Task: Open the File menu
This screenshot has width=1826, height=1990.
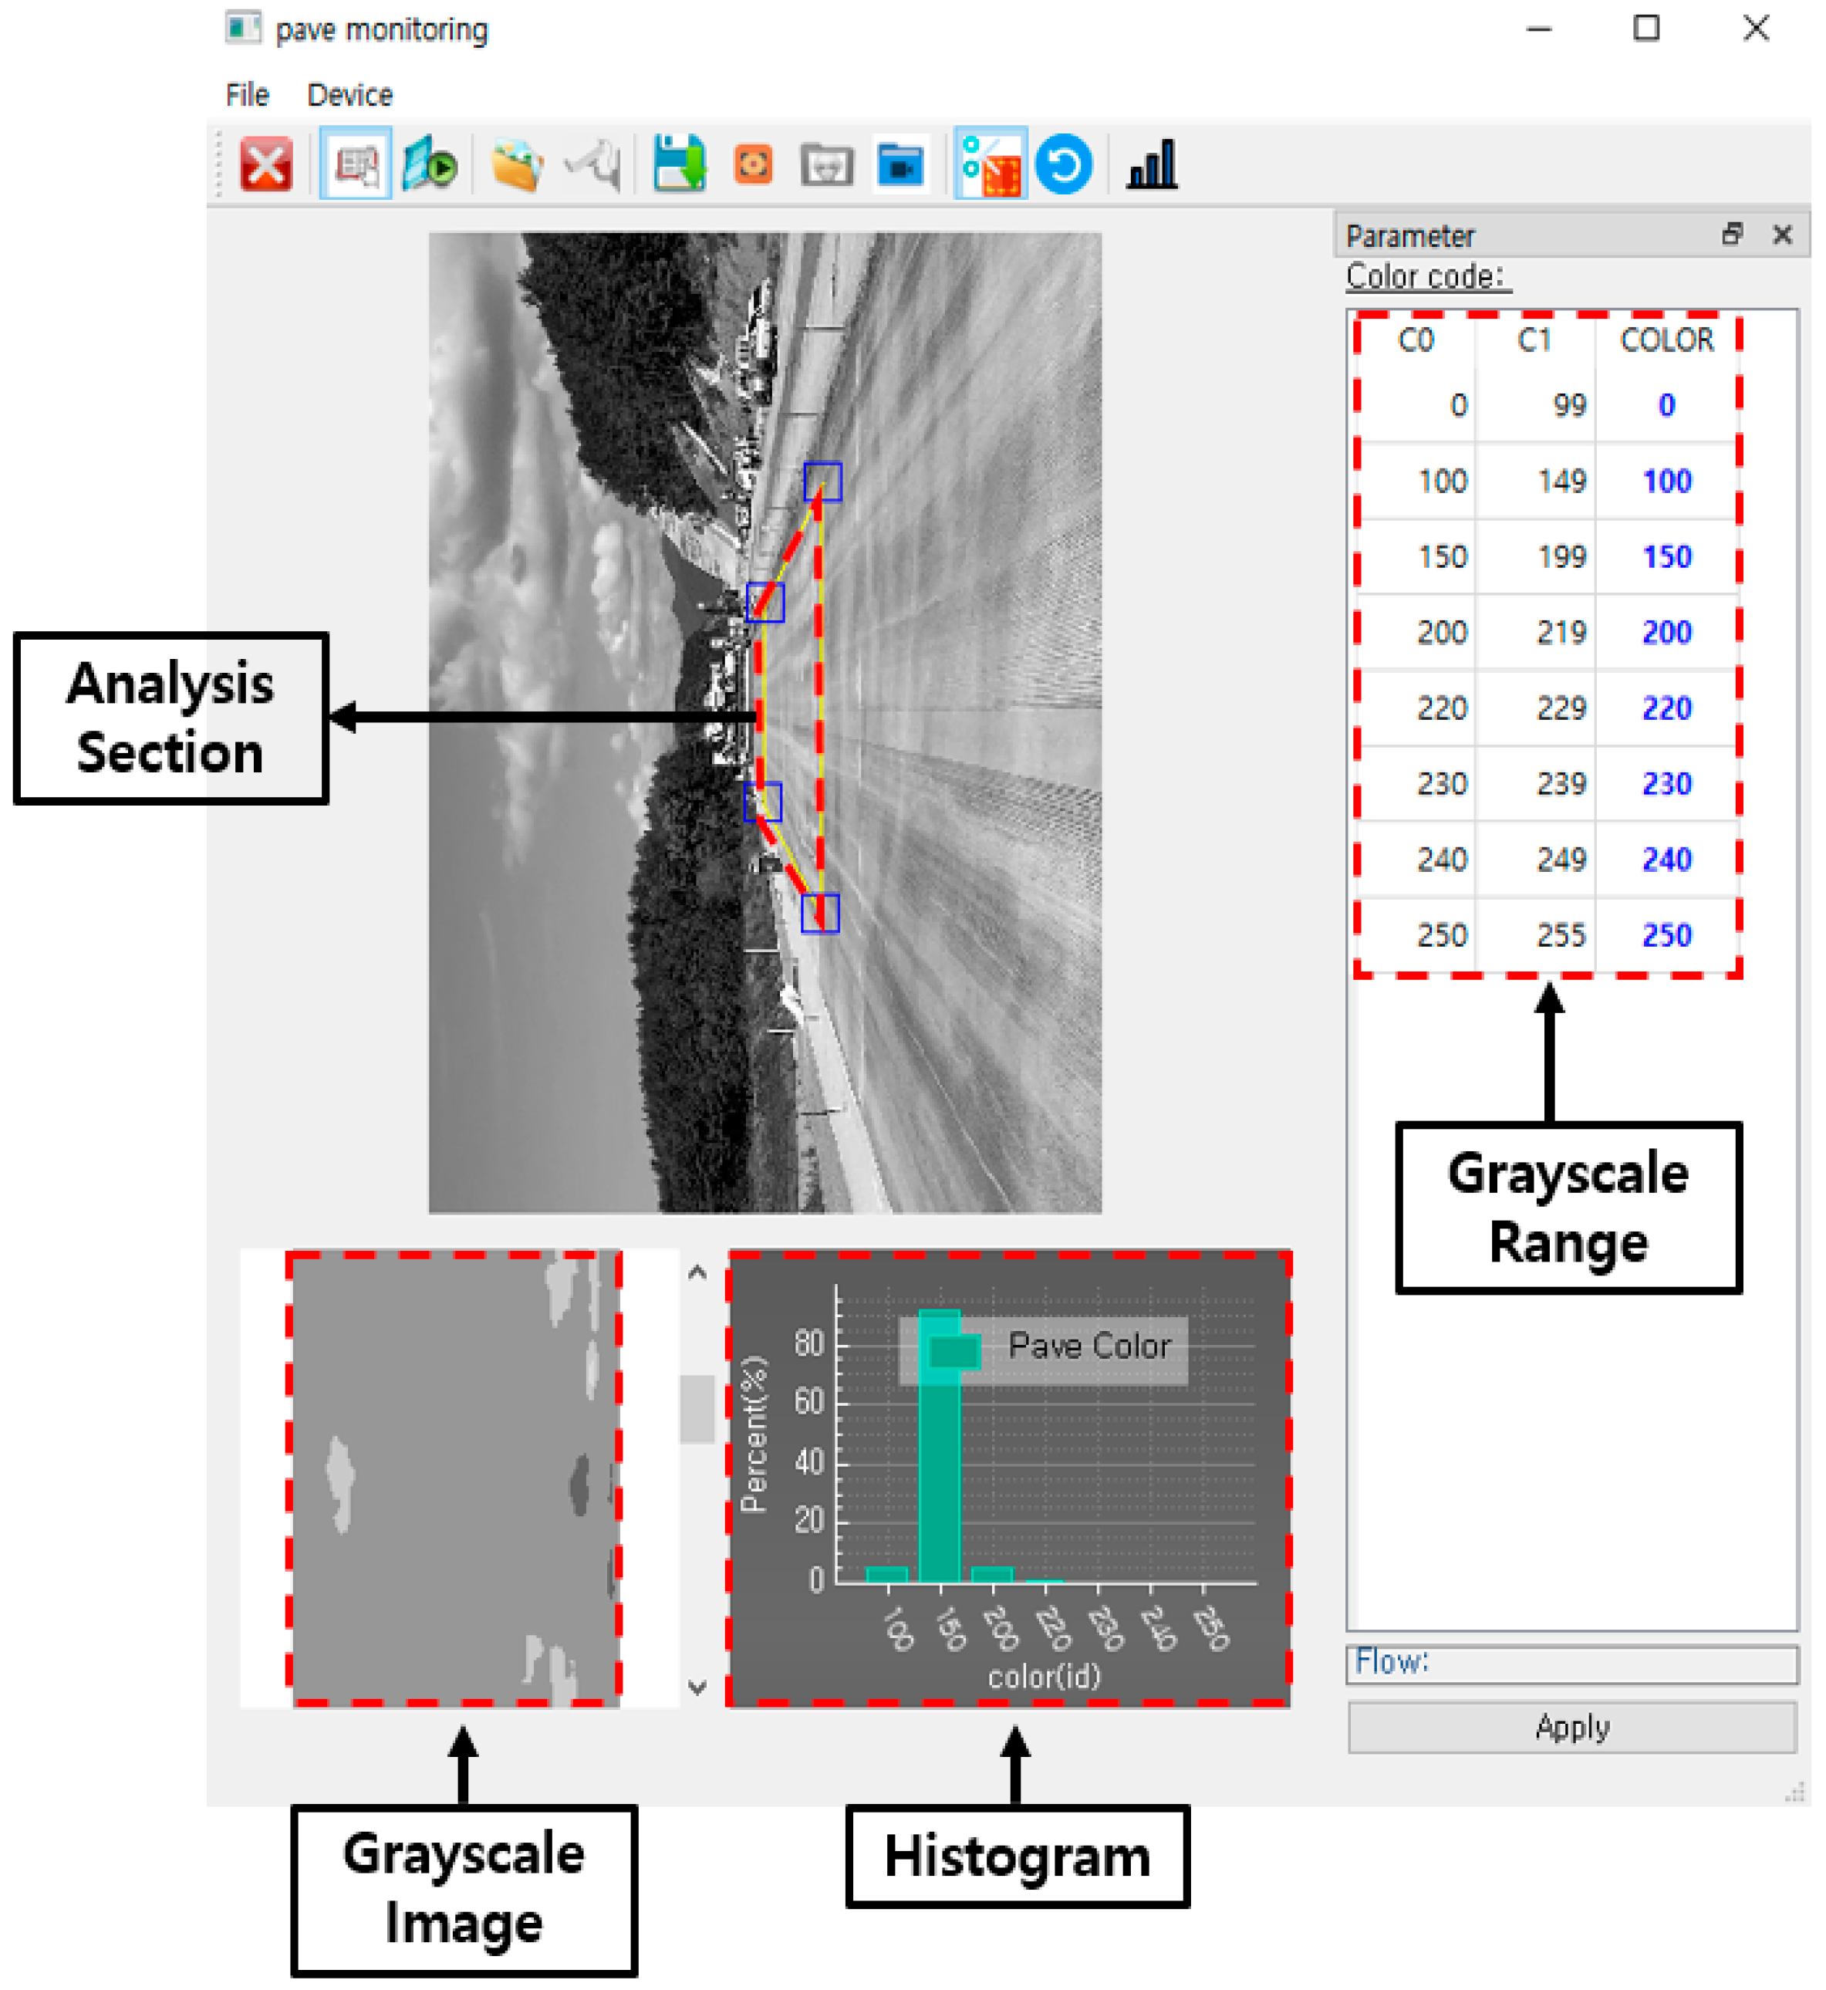Action: (x=247, y=95)
